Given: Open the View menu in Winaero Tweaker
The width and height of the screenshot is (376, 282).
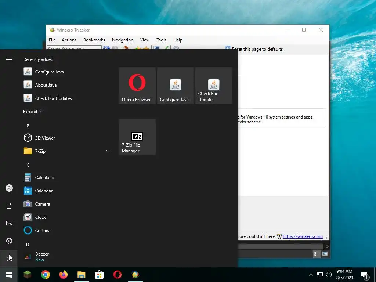Looking at the screenshot, I should coord(145,40).
